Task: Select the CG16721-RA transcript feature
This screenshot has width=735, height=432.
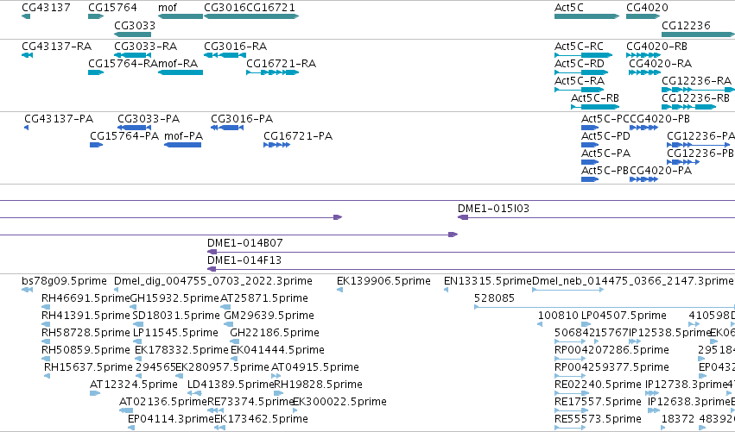Action: 272,72
